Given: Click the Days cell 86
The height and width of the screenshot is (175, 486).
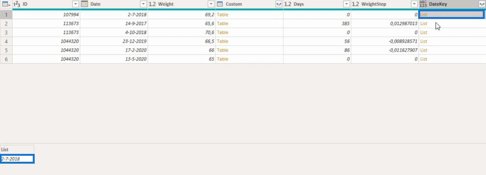Looking at the screenshot, I should coord(317,50).
